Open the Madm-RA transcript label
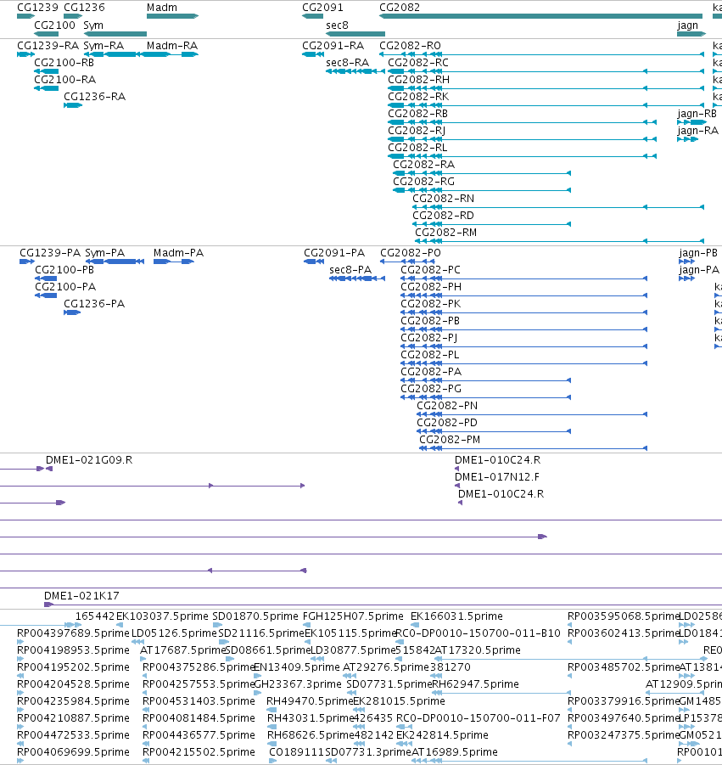The image size is (722, 765). point(172,45)
